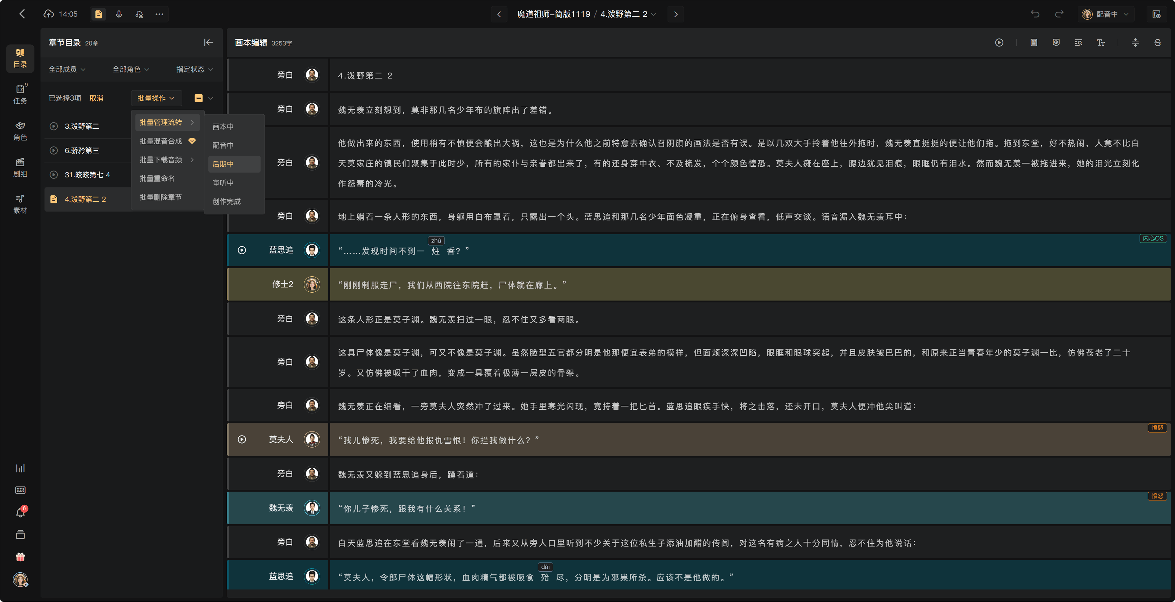Open the more options ellipsis
The image size is (1175, 602).
(159, 14)
